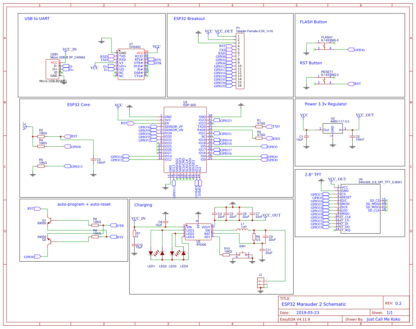Select the ILI9341 TFT display U4

click(361, 208)
